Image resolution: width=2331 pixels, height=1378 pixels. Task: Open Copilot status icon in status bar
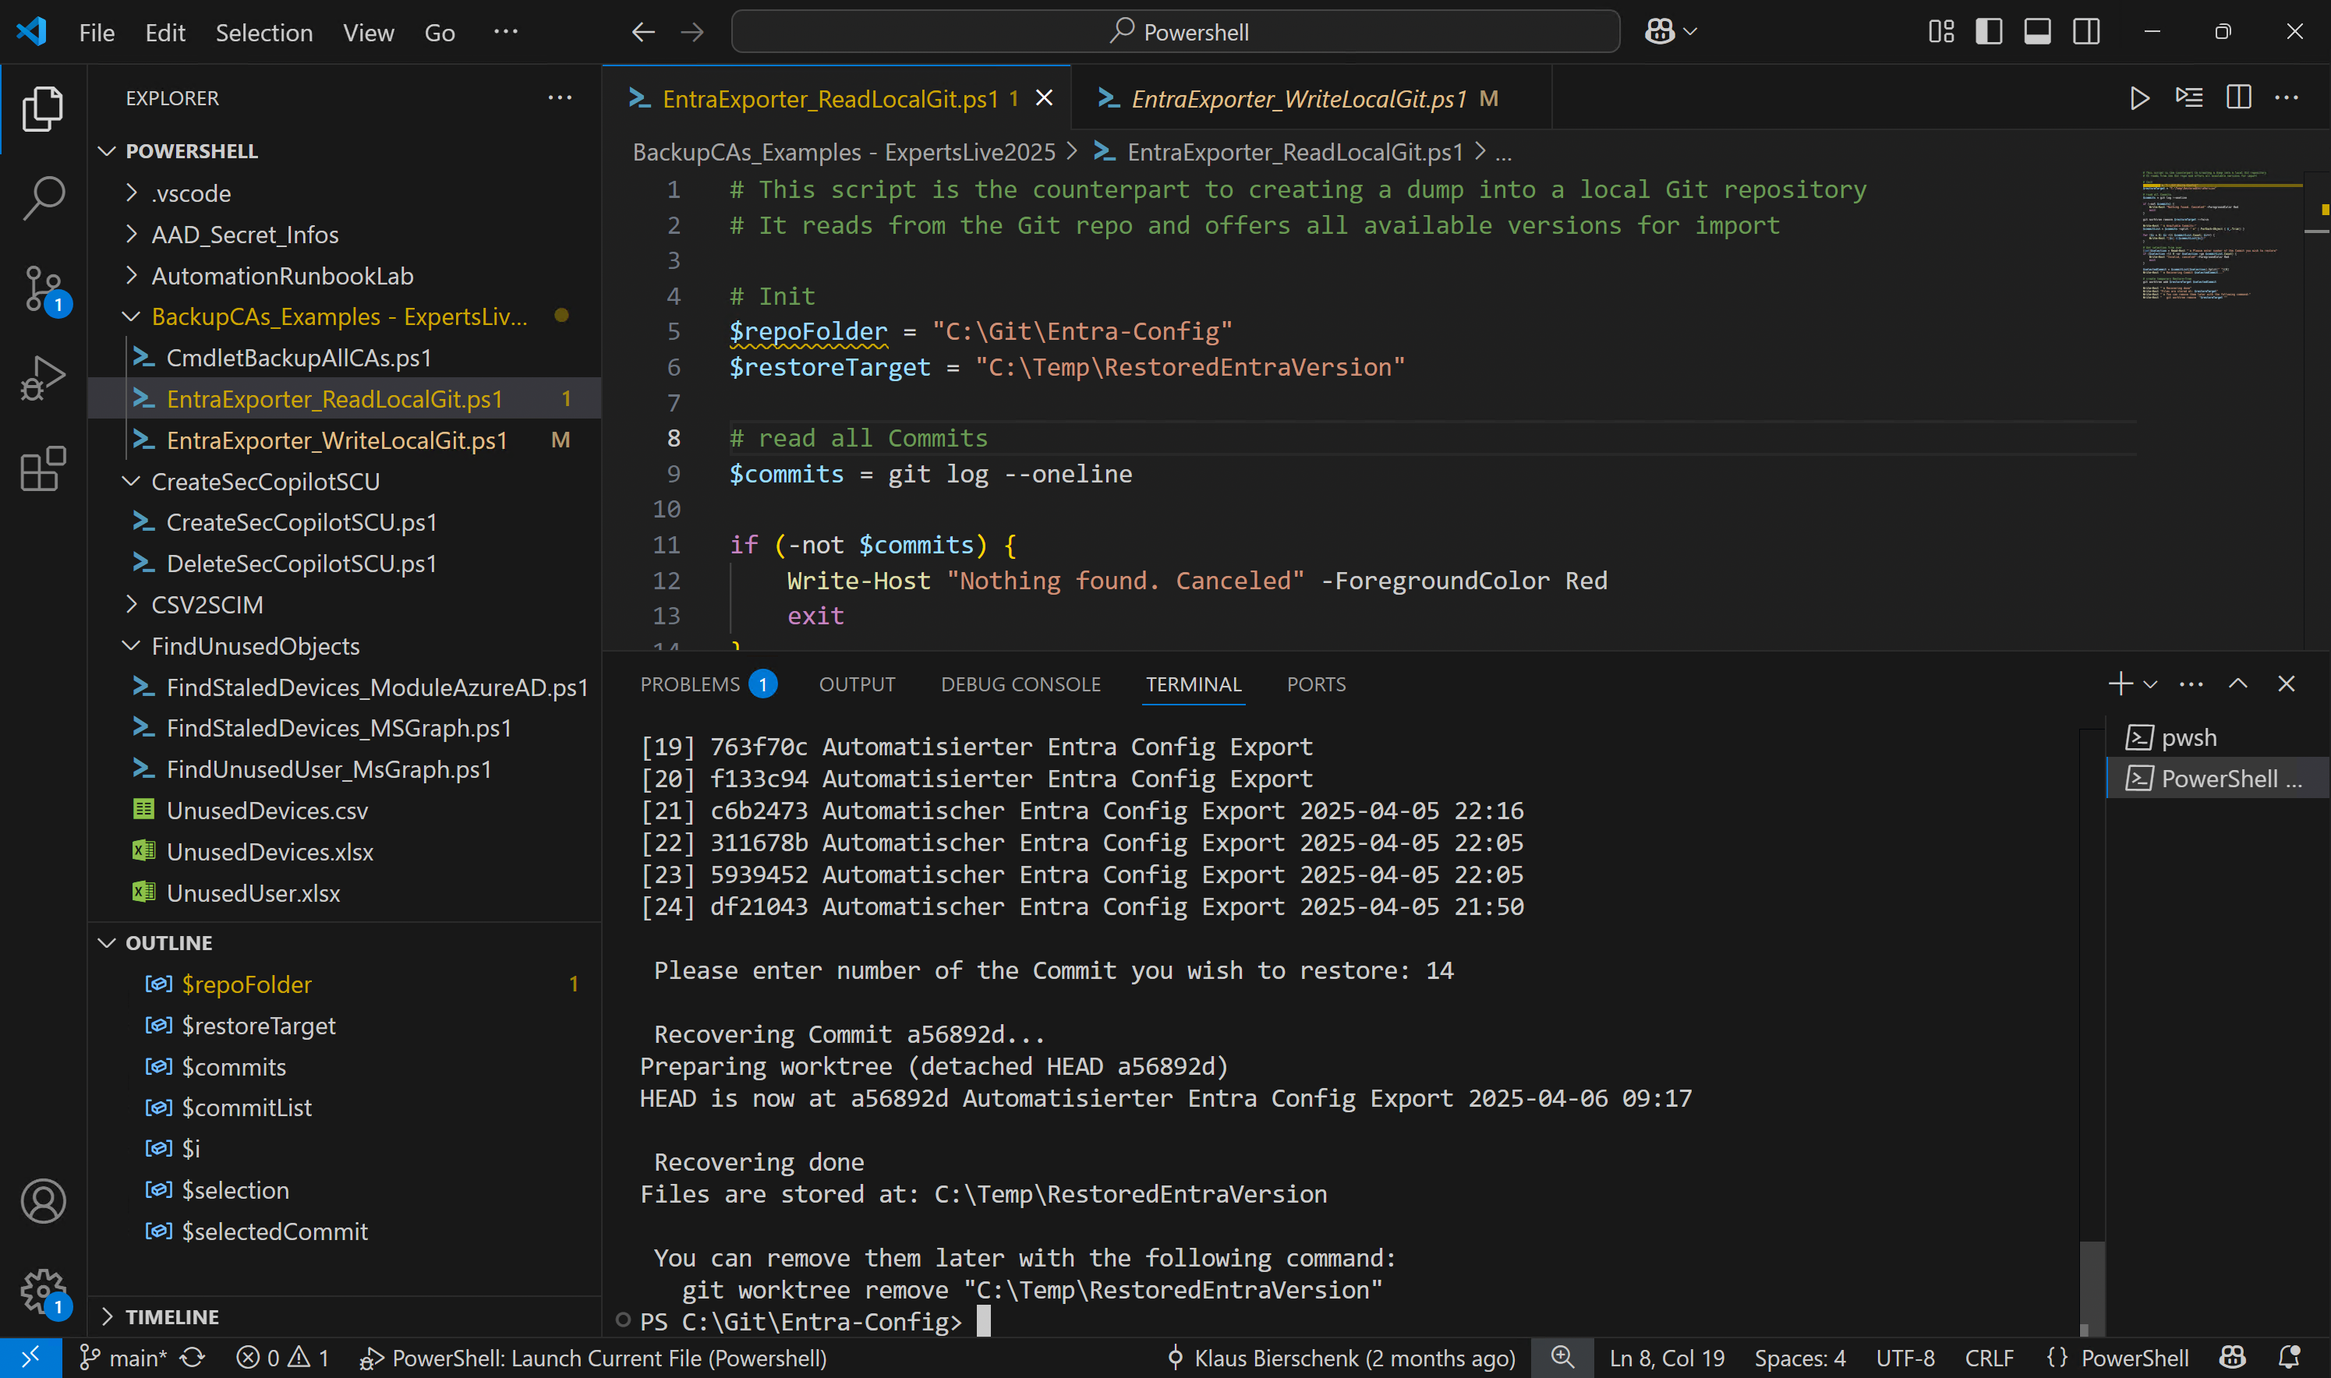click(2233, 1358)
